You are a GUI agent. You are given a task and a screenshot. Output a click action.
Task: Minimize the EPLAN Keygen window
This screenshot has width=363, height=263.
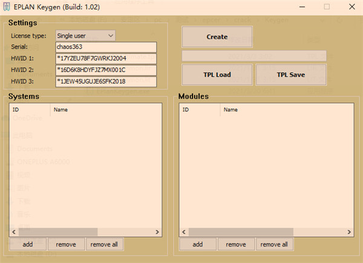pos(302,7)
